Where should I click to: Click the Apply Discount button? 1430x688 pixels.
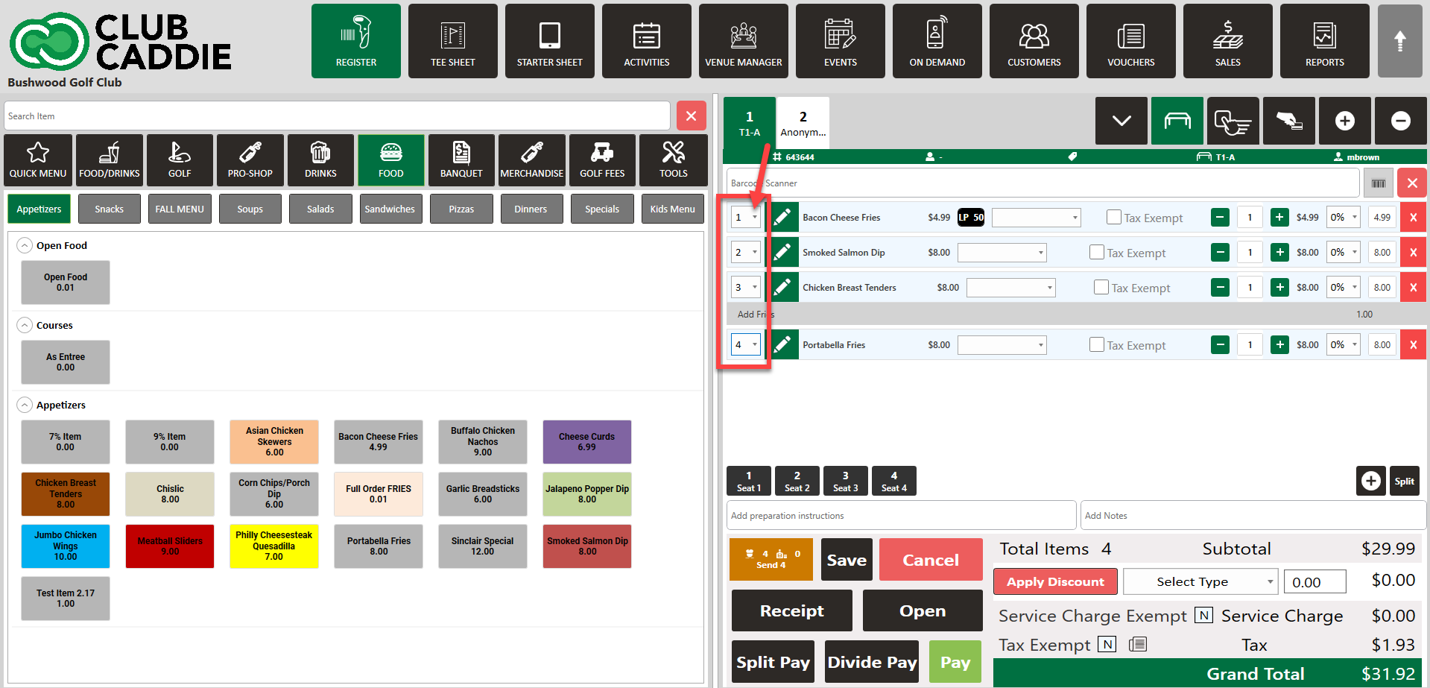(x=1055, y=581)
